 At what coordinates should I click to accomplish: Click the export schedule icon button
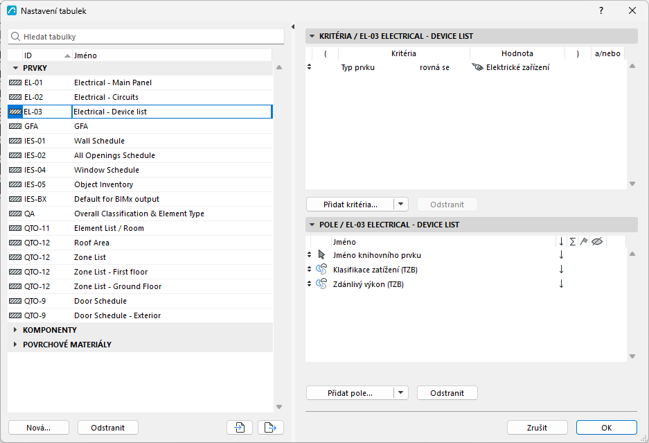(x=271, y=427)
